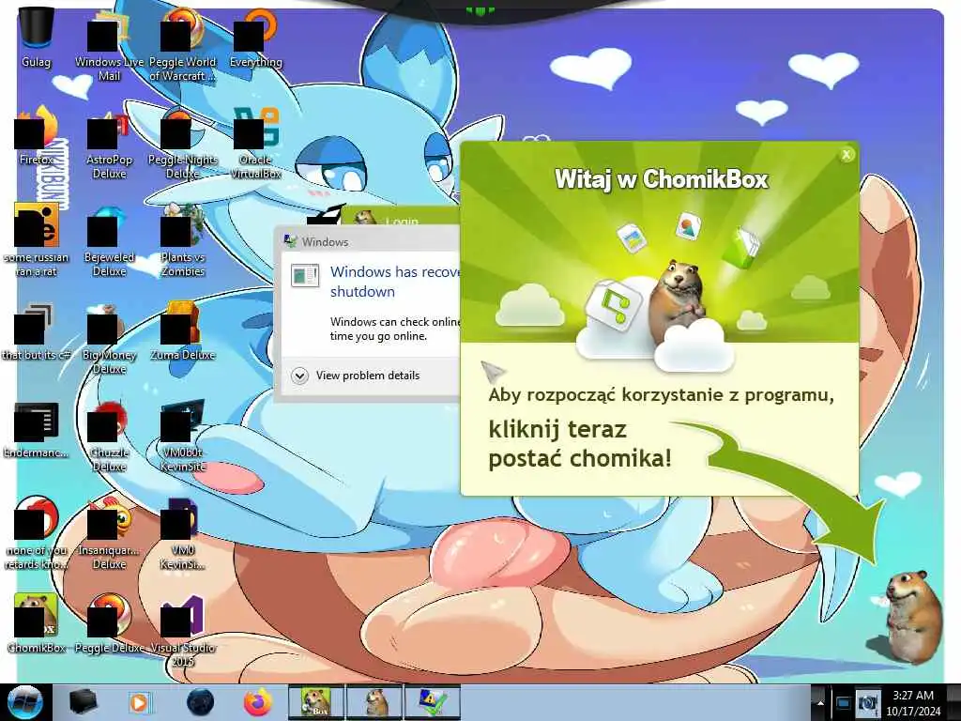Screen dimensions: 961x721
Task: Open the dark globe taskbar icon
Action: 201,702
